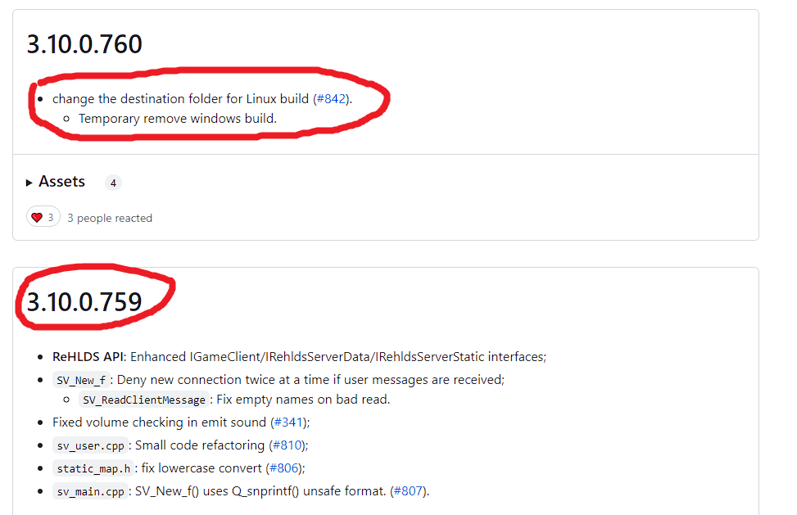Open issue #341 link
This screenshot has height=515, width=797.
(x=288, y=422)
